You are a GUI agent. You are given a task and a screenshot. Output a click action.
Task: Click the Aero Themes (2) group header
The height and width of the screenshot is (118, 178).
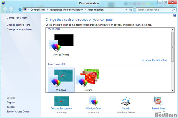(56, 64)
